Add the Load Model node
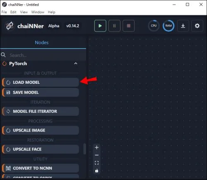The width and height of the screenshot is (207, 180). click(41, 82)
